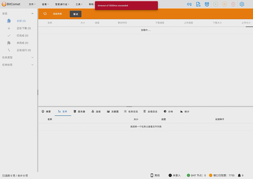Click the green DHT nodes status indicator
The image size is (253, 179).
pyautogui.click(x=188, y=175)
